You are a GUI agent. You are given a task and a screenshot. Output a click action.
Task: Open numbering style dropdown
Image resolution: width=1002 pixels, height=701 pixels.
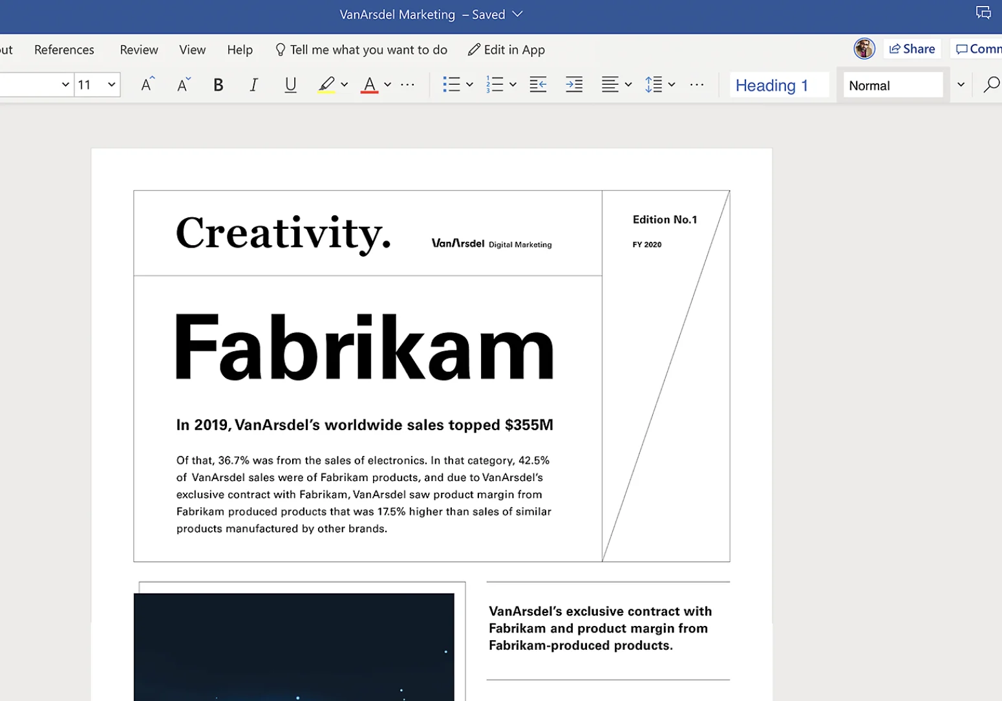point(513,85)
